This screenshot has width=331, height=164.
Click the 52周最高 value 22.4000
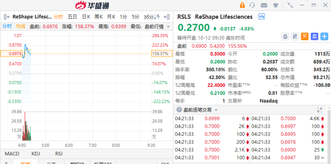pos(216,85)
